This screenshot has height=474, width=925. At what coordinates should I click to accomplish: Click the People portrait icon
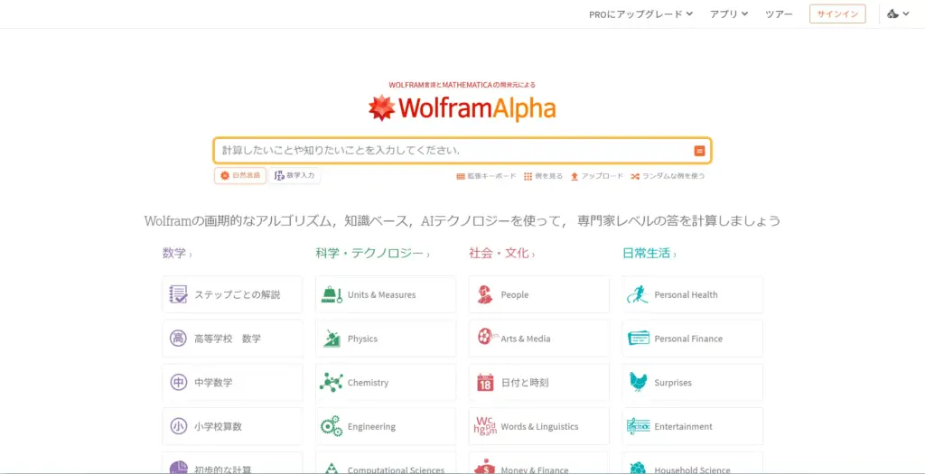[x=485, y=294]
